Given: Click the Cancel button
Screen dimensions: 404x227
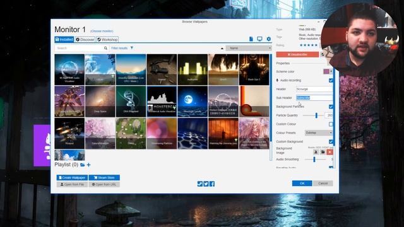Looking at the screenshot, I should 323,183.
